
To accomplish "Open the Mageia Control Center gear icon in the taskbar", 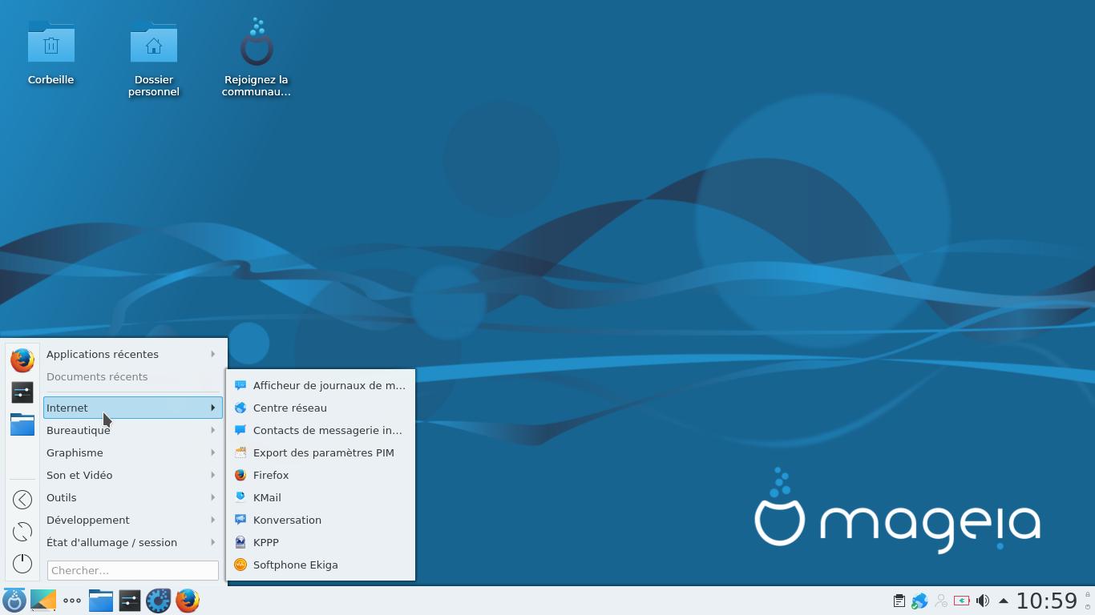I will [x=159, y=601].
